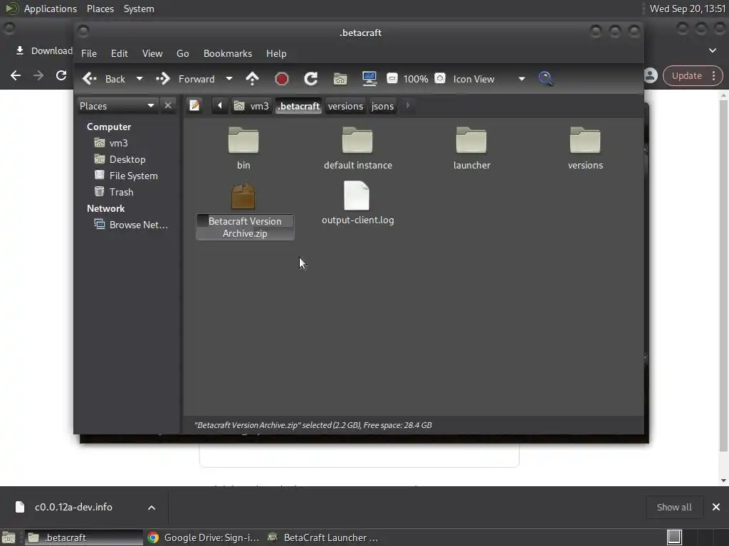Open the File menu

coord(89,53)
